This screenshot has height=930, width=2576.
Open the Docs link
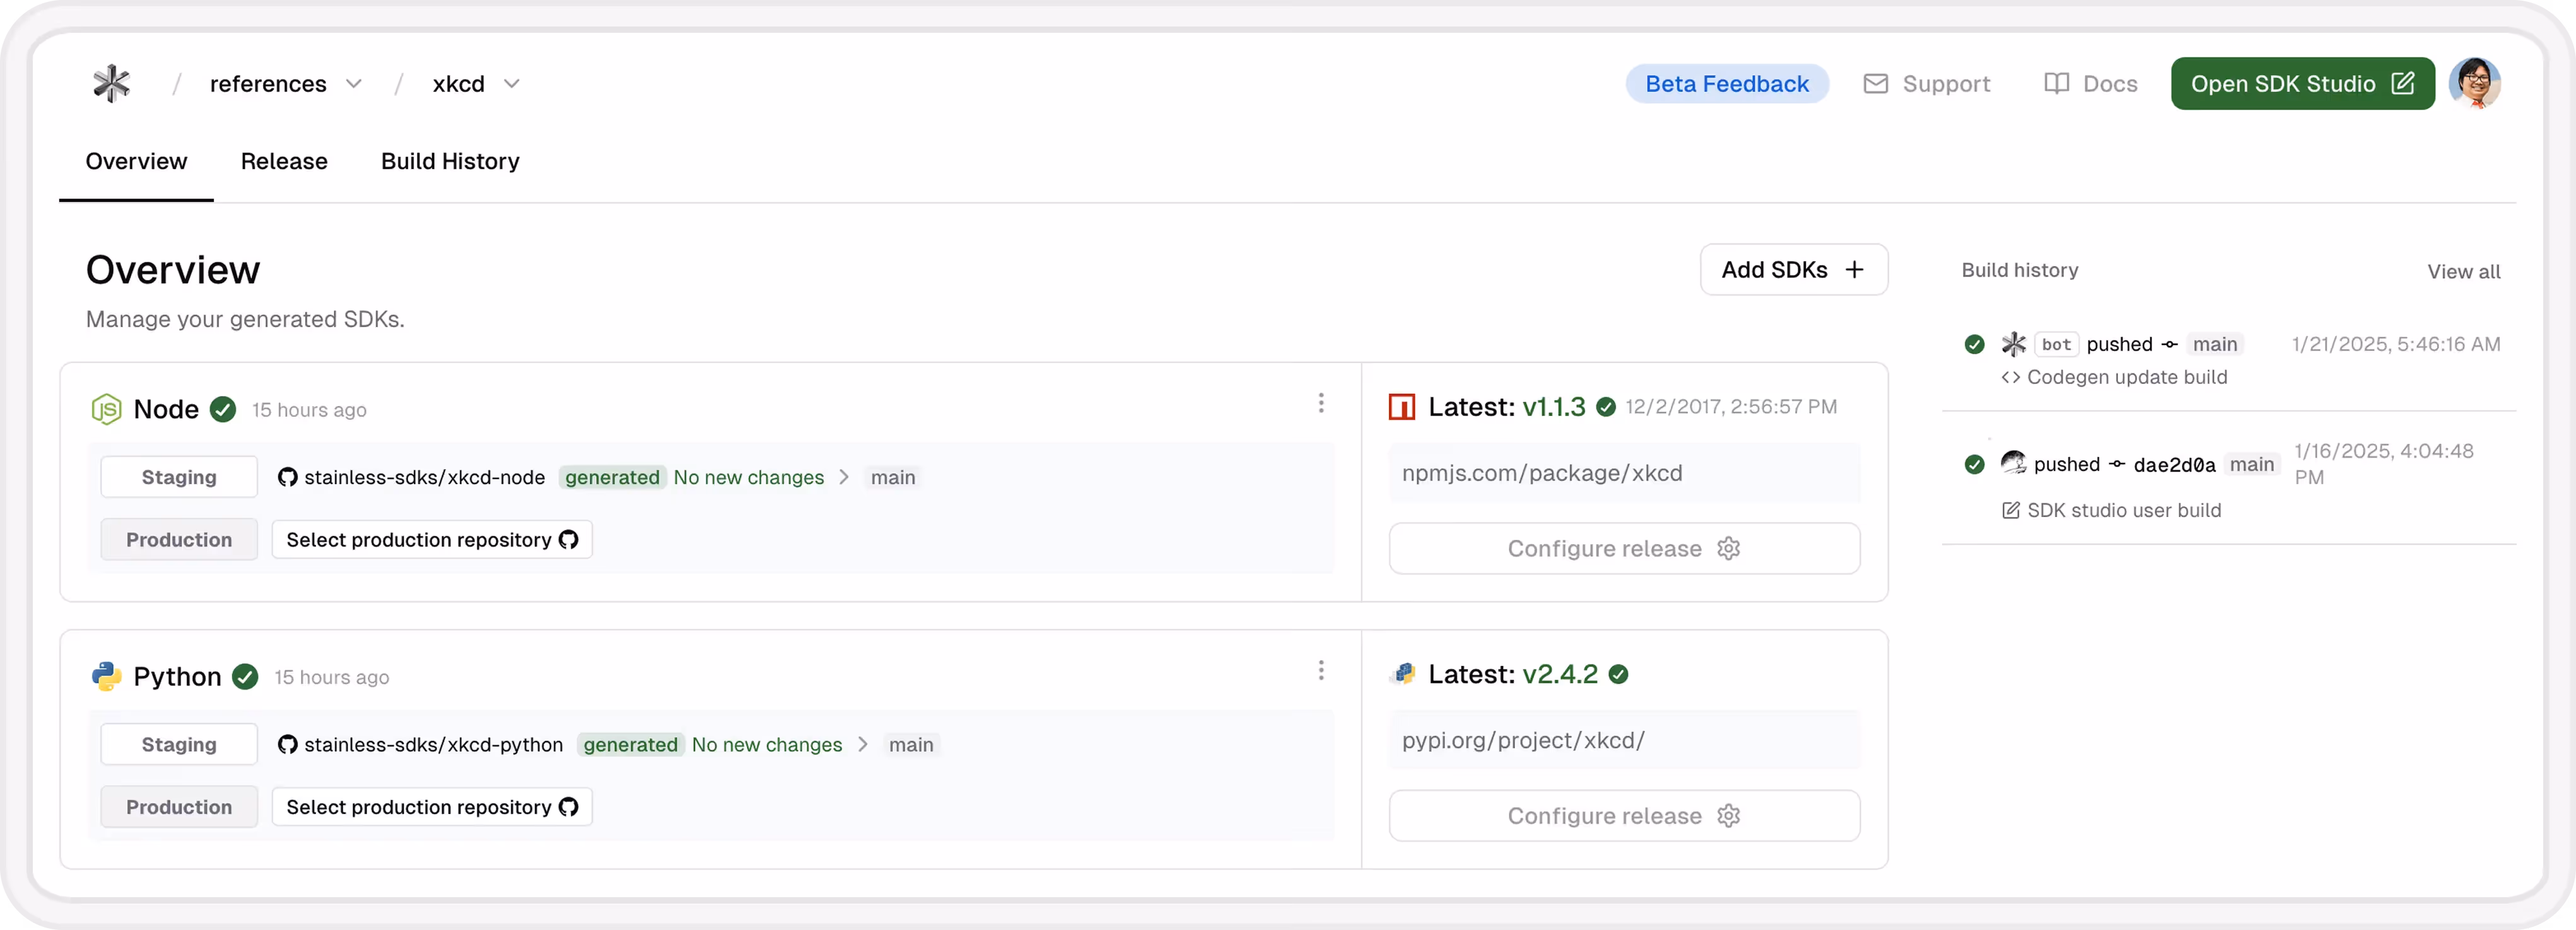click(x=2090, y=84)
